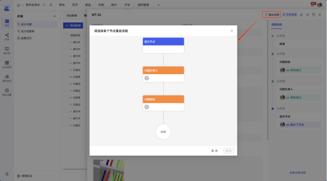Screen dimensions: 327x181
Task: Open 字段管理 field management
Action: pyautogui.click(x=289, y=15)
